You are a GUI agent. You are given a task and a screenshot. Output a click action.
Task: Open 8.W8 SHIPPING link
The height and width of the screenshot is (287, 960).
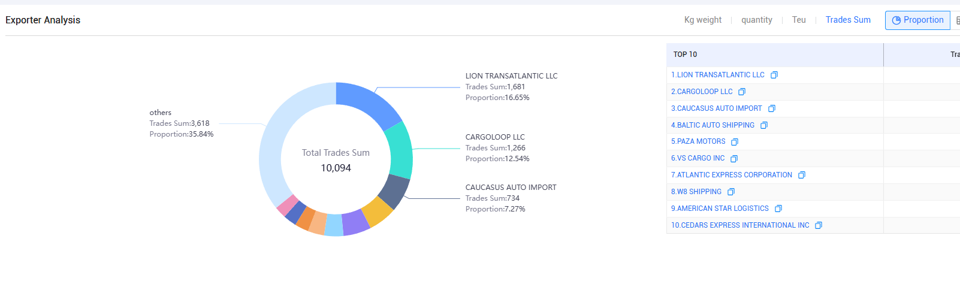(696, 192)
